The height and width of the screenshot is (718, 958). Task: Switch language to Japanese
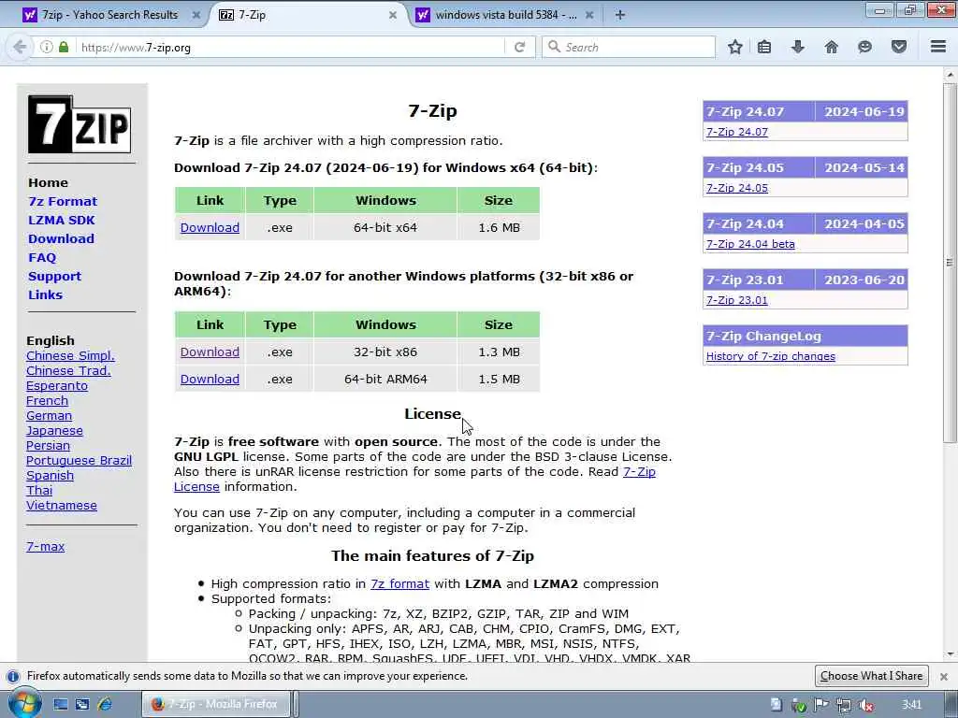pos(54,430)
